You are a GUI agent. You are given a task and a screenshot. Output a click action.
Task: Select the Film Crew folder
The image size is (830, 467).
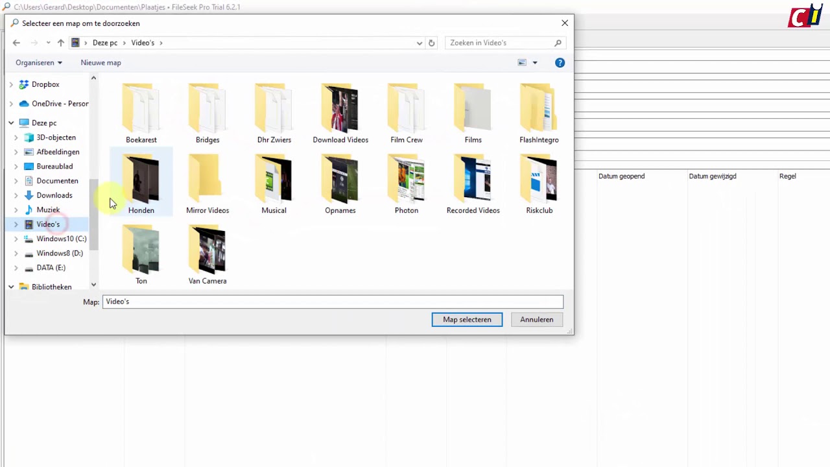pos(407,114)
